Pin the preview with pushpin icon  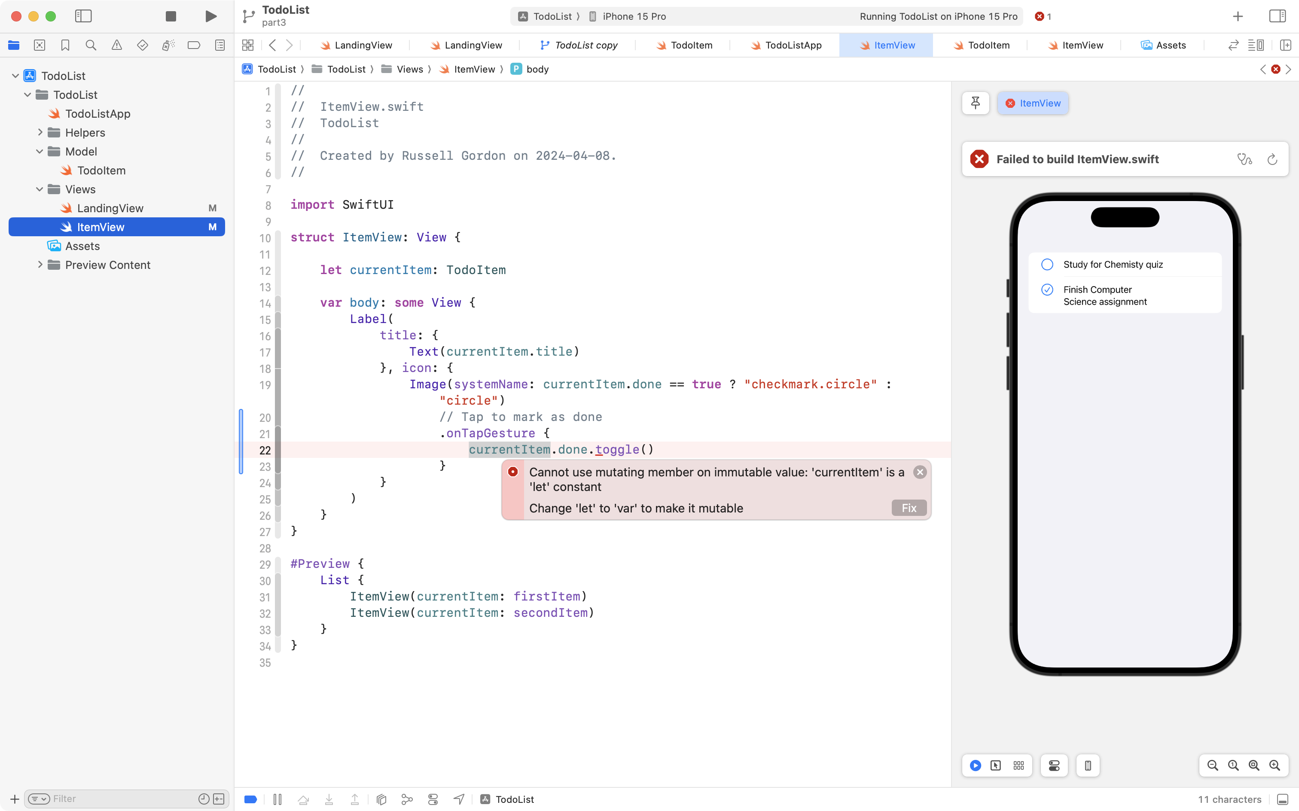975,103
